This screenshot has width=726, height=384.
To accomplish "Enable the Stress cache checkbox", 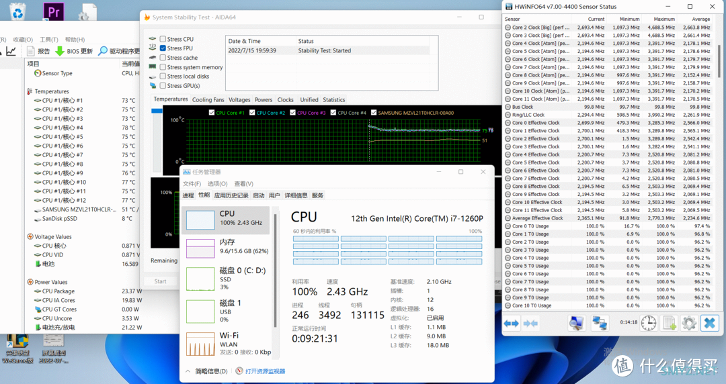I will click(x=163, y=57).
